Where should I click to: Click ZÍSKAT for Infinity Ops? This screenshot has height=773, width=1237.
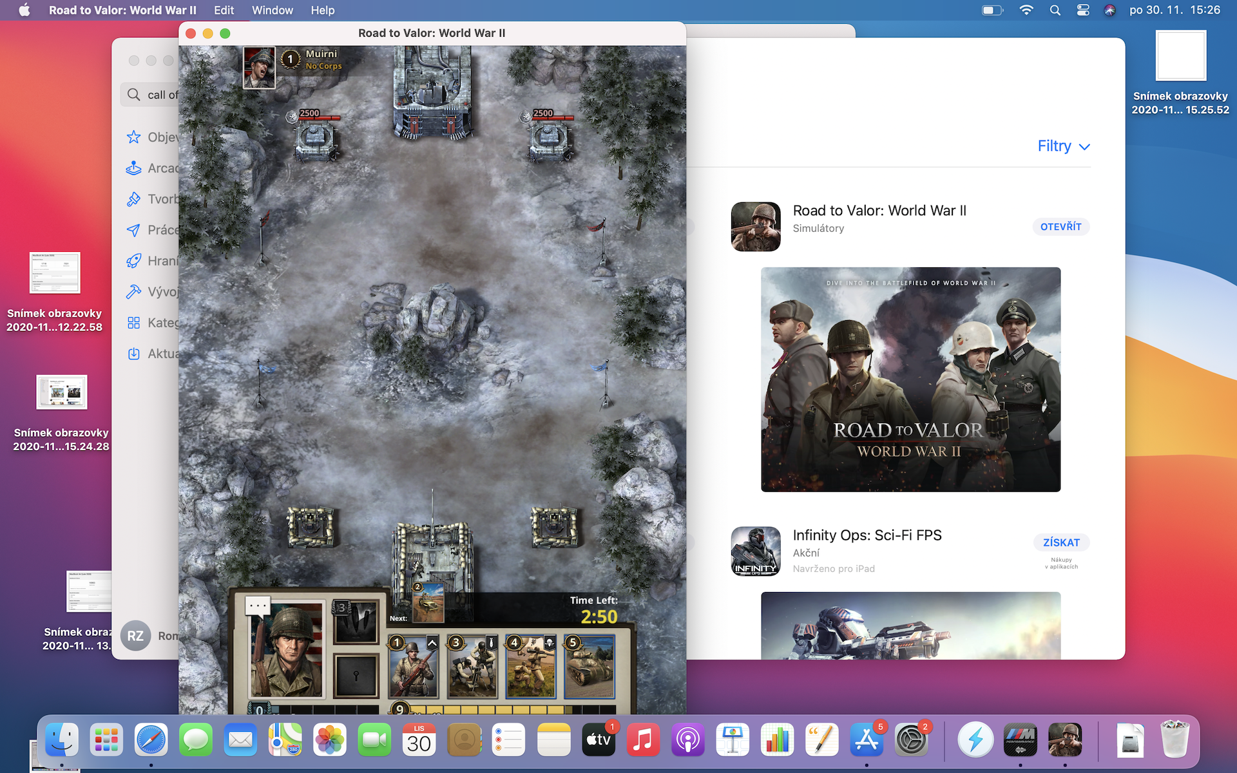1061,542
